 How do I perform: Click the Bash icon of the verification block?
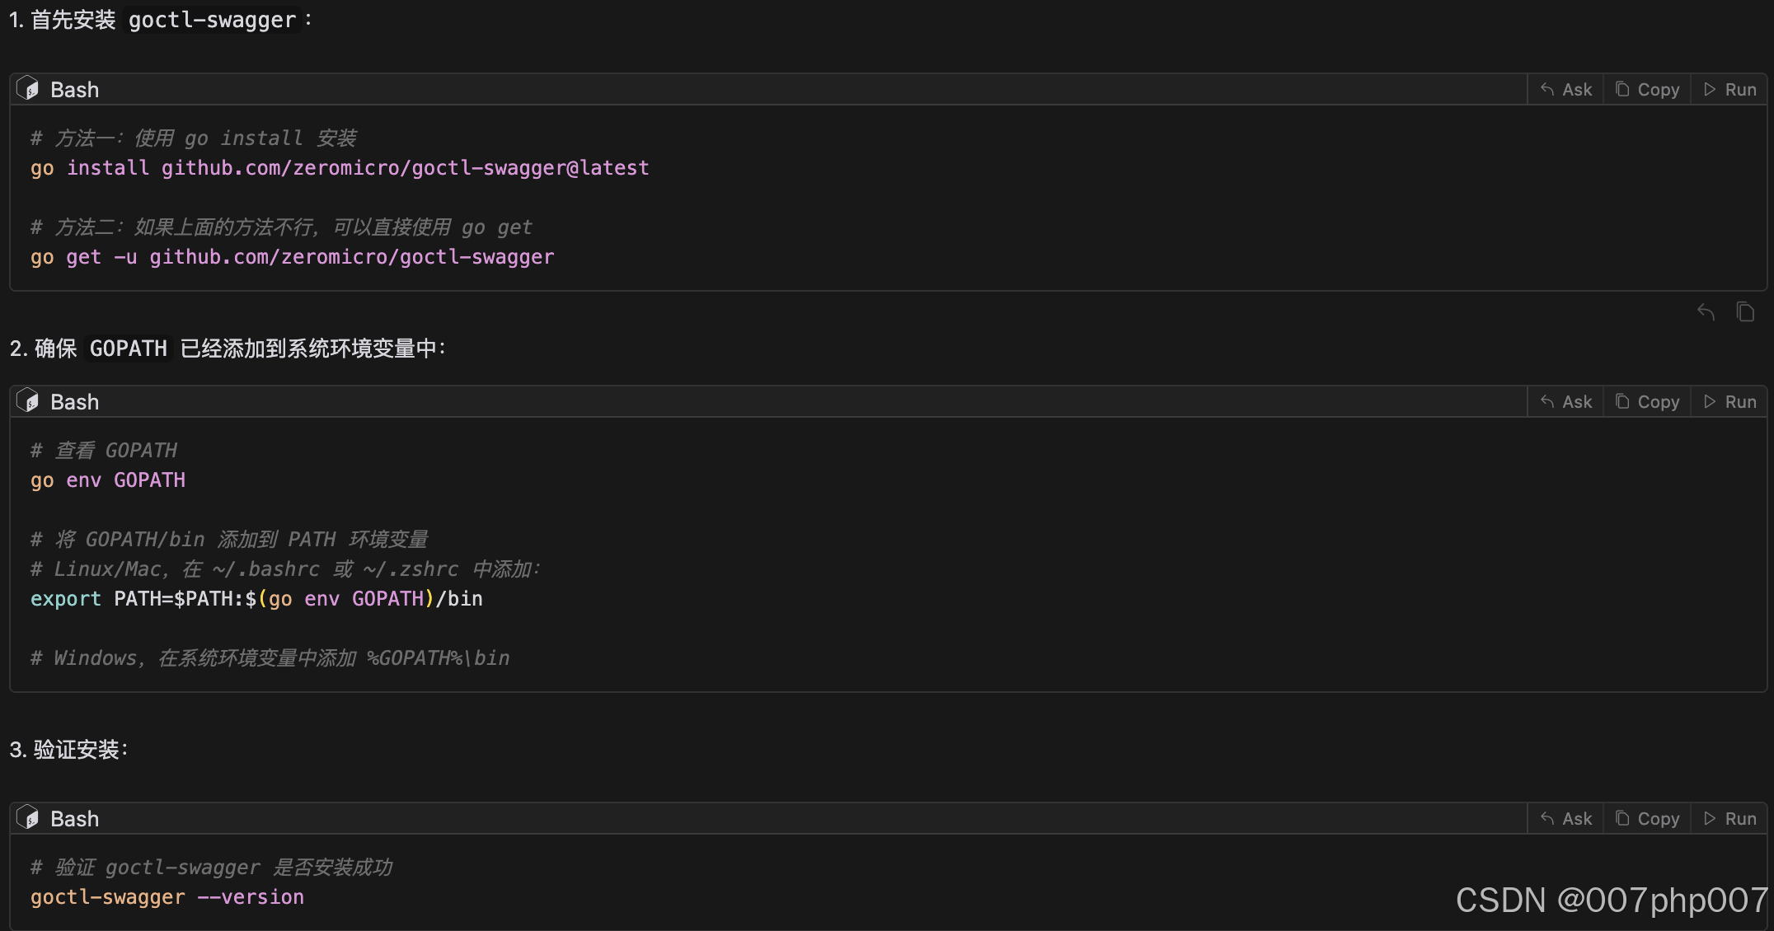coord(28,818)
